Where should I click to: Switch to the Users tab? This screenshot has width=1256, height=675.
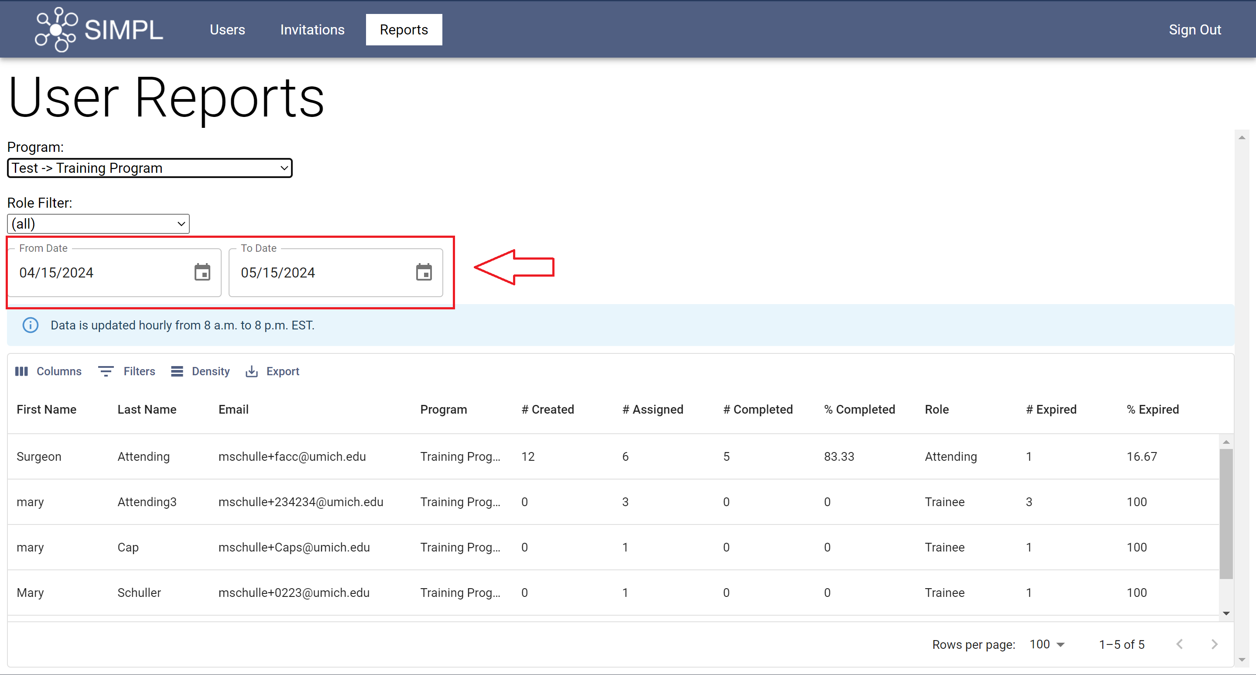(x=227, y=30)
